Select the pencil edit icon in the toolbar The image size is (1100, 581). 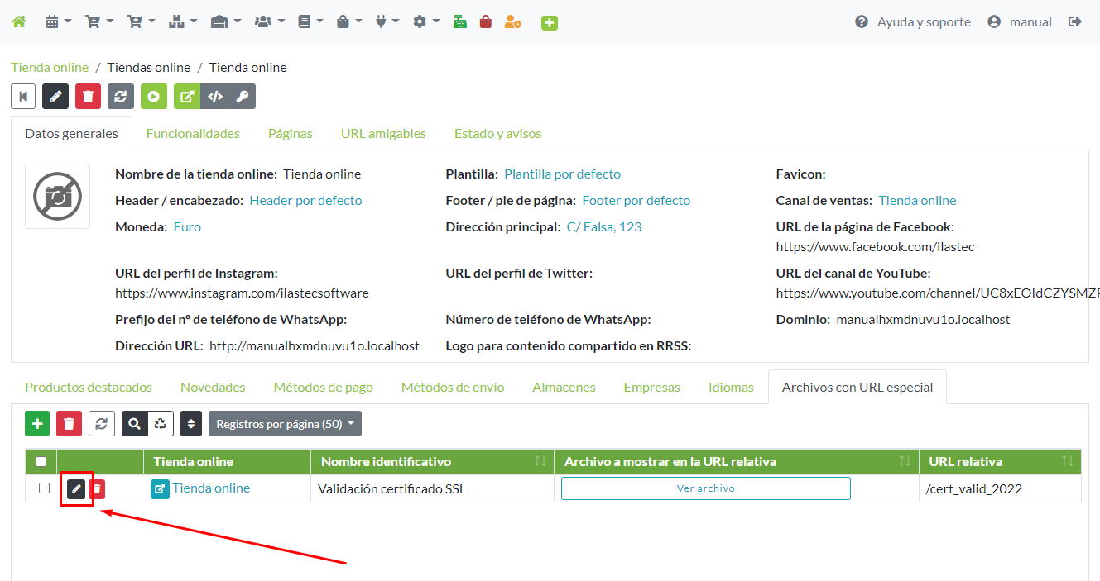(55, 96)
